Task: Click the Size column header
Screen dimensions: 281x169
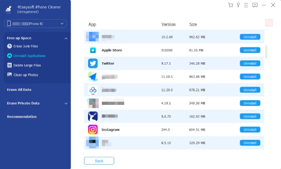Action: click(x=193, y=24)
